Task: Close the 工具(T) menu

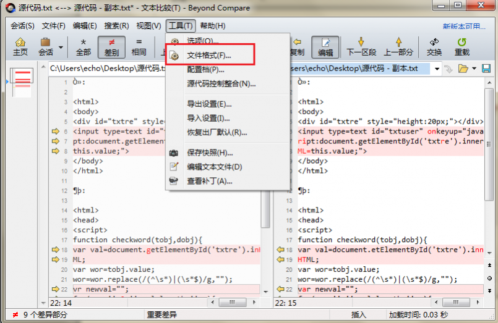Action: (x=181, y=26)
